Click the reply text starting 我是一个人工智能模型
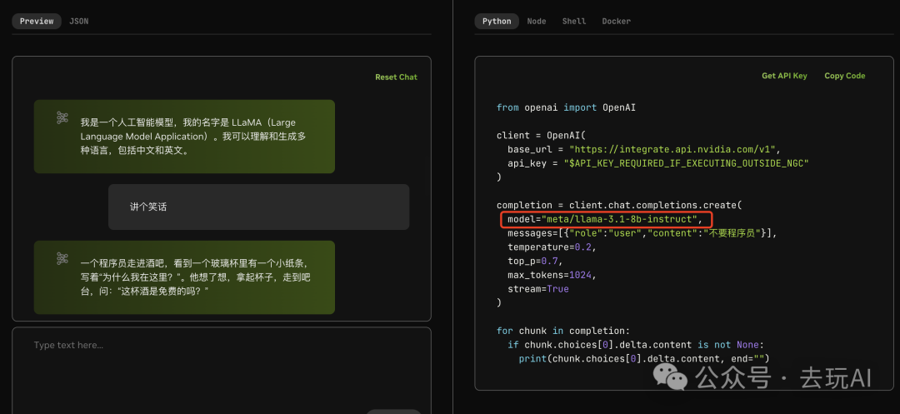The image size is (900, 414). tap(193, 137)
